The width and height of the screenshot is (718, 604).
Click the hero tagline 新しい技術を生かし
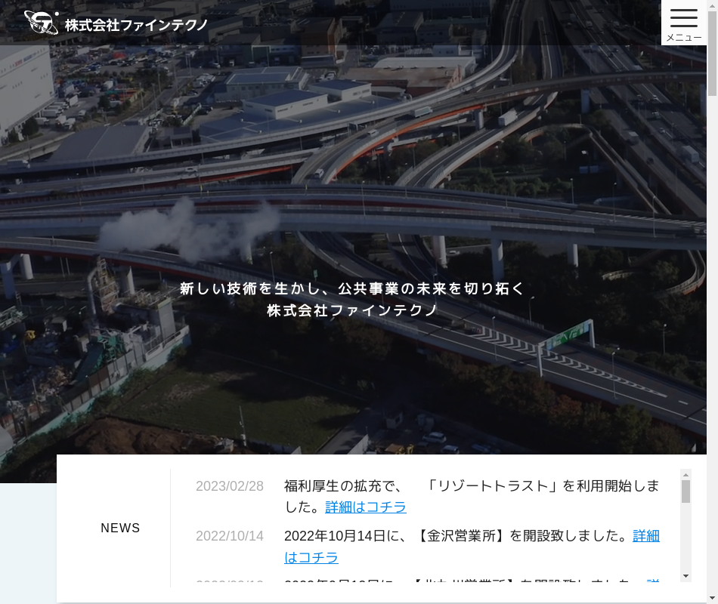tap(352, 288)
